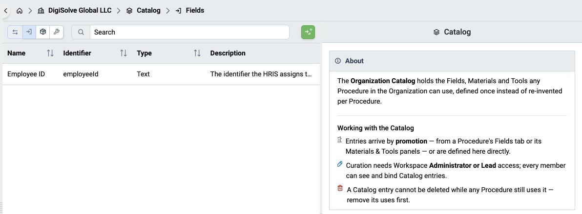Click the red trash icon in About
The width and height of the screenshot is (582, 214).
click(x=340, y=189)
